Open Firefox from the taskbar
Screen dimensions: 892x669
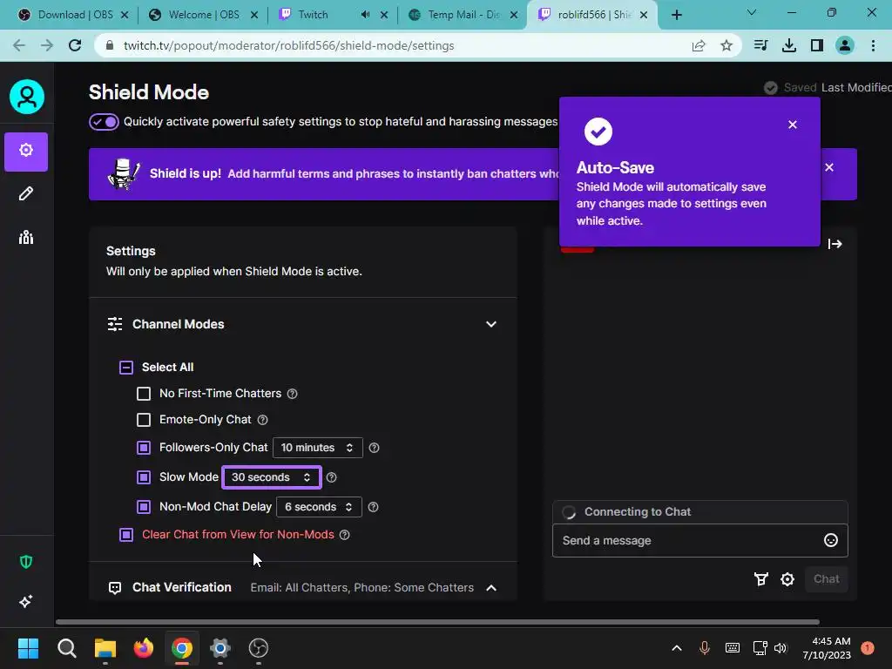pos(144,648)
